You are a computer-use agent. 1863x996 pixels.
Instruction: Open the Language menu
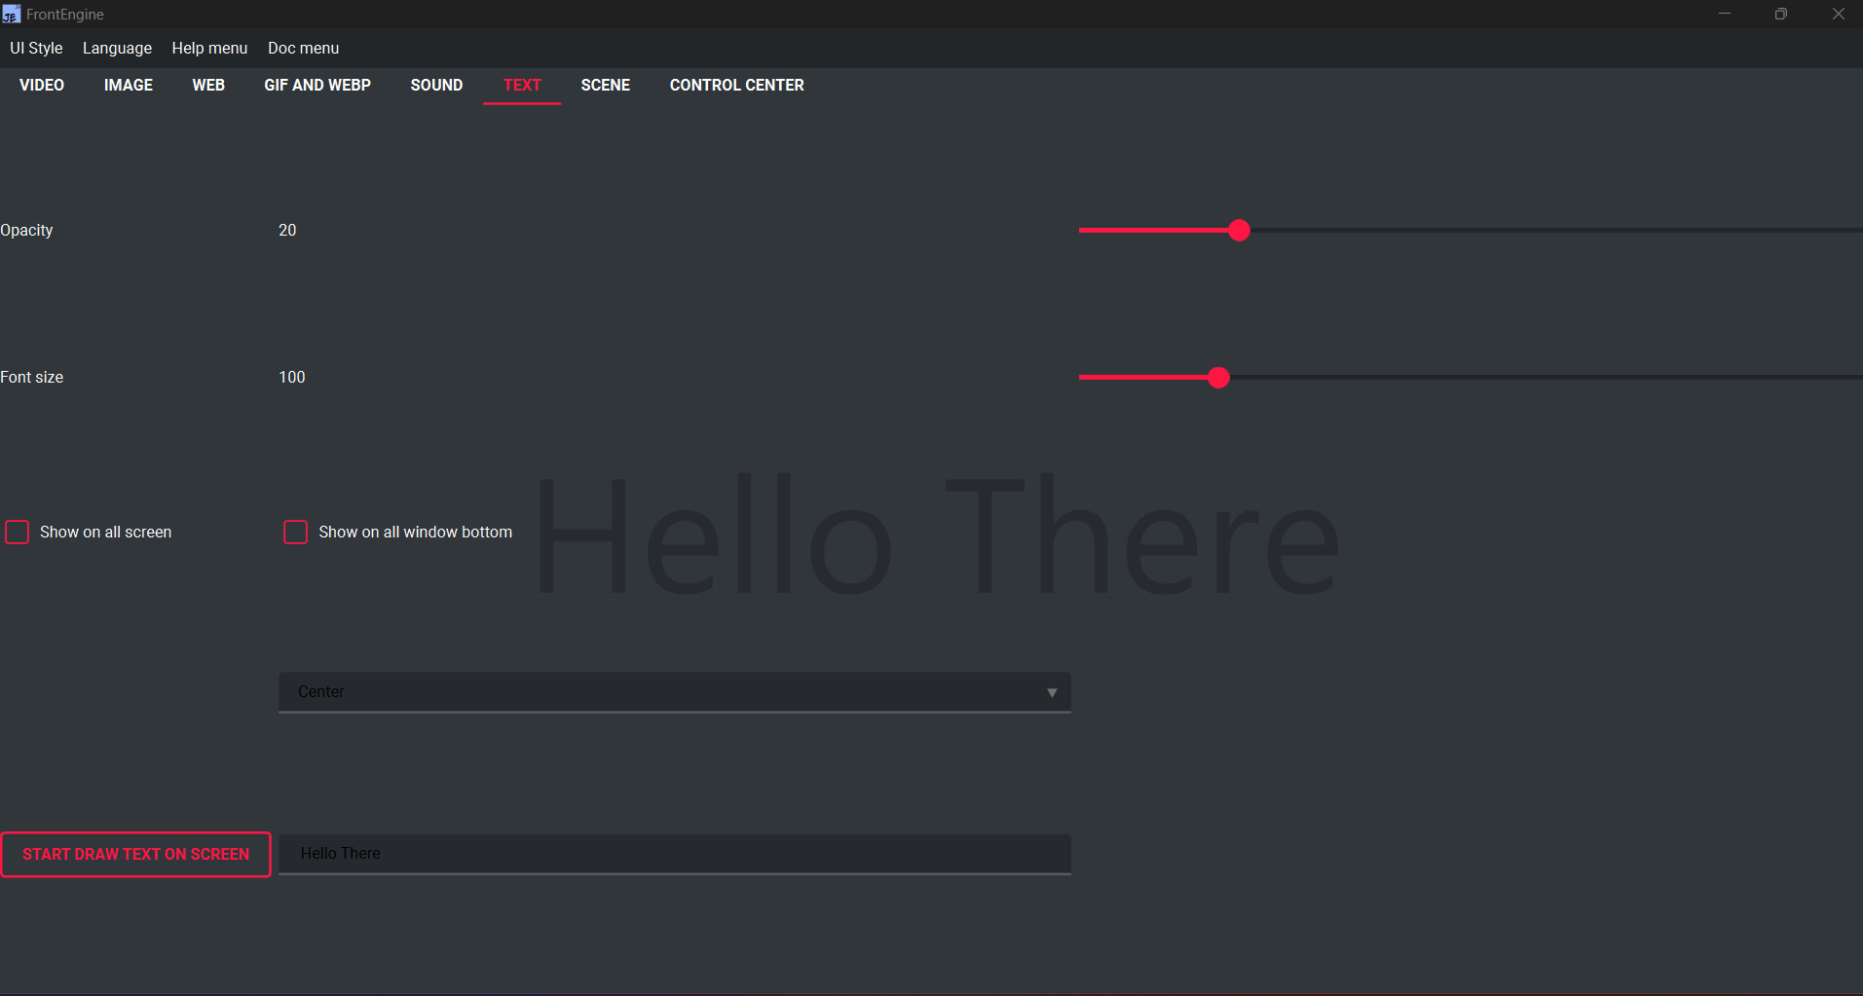[116, 48]
